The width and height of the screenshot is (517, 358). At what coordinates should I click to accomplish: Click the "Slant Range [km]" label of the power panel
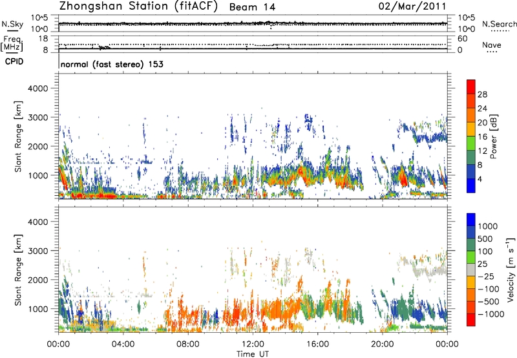pyautogui.click(x=18, y=136)
